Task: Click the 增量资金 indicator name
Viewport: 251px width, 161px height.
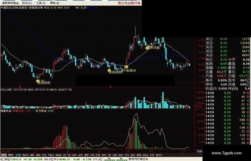Action: coord(6,111)
